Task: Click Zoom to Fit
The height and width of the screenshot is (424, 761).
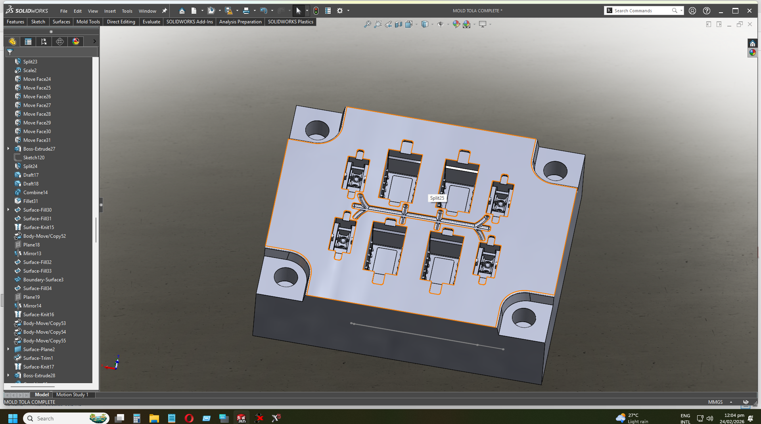Action: tap(368, 24)
